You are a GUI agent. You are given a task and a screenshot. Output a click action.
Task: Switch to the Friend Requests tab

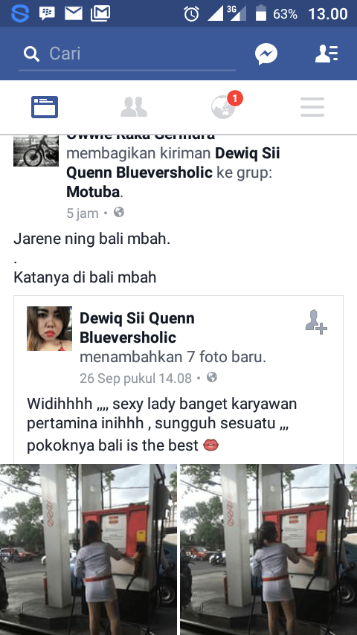[x=134, y=107]
